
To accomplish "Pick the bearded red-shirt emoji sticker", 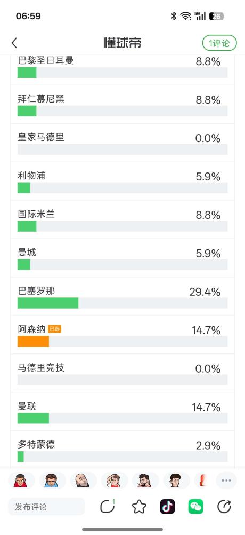I will (x=145, y=481).
